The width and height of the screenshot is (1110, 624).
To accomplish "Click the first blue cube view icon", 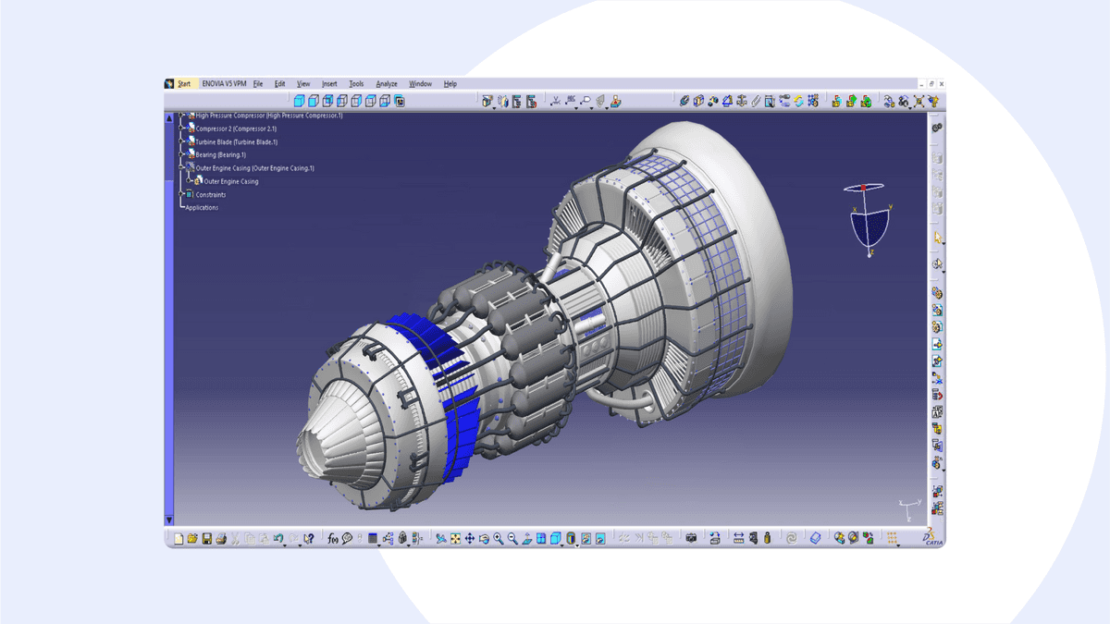I will coord(299,101).
